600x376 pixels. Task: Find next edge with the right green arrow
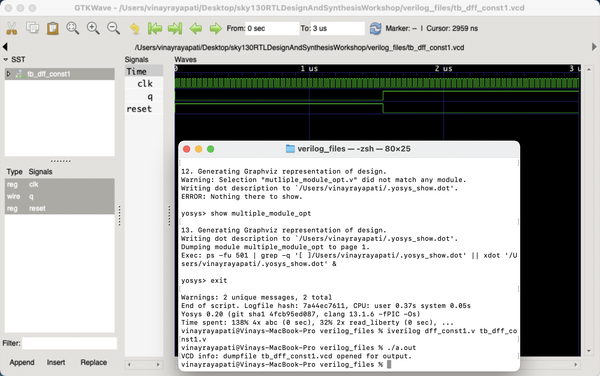click(216, 28)
